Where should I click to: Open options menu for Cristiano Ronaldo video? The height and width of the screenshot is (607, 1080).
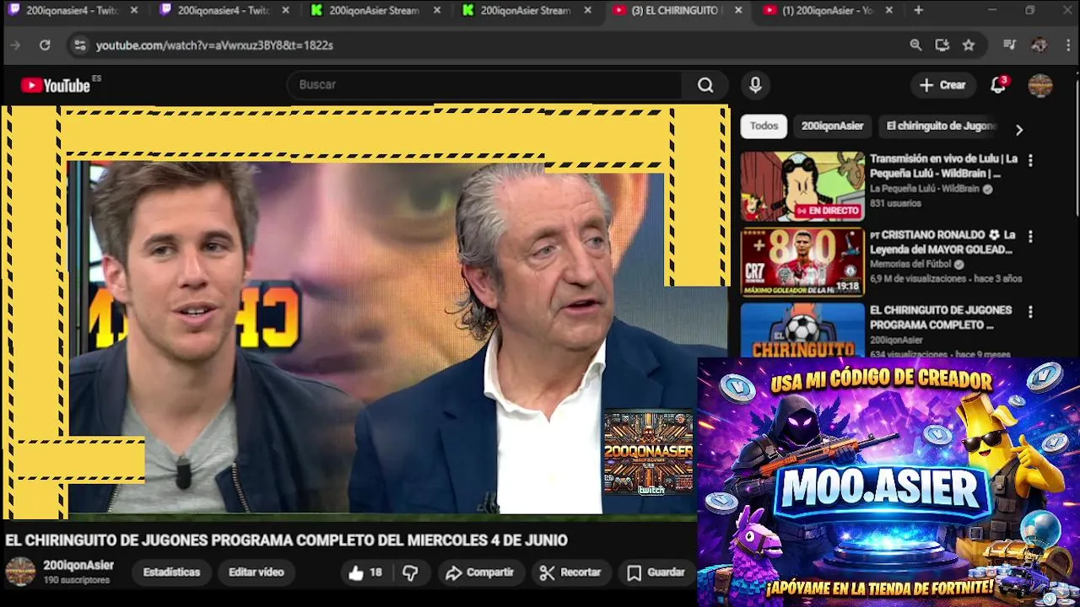1029,237
